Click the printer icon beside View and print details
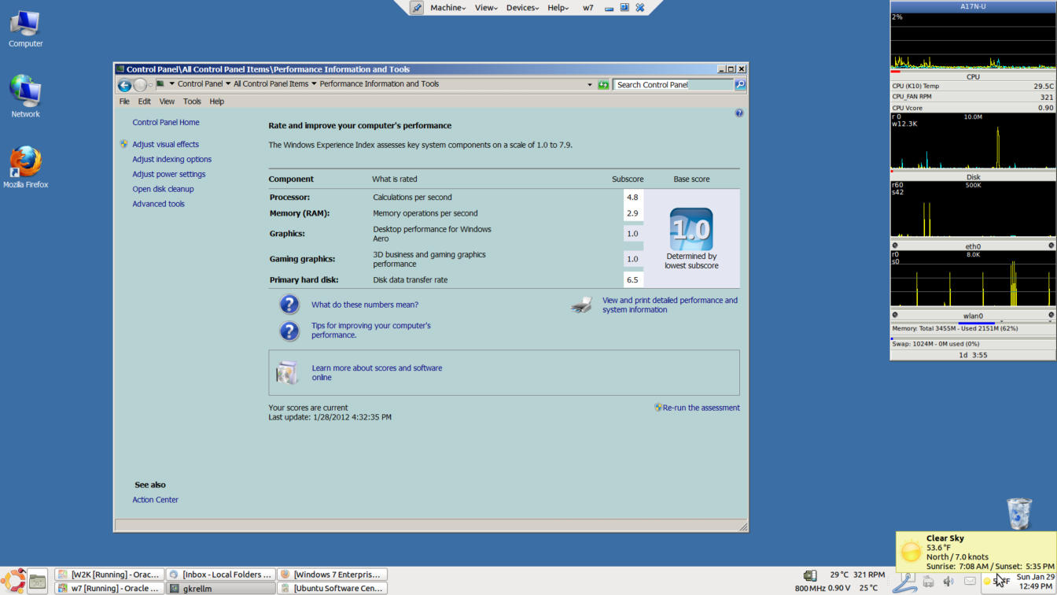1057x595 pixels. [x=581, y=305]
